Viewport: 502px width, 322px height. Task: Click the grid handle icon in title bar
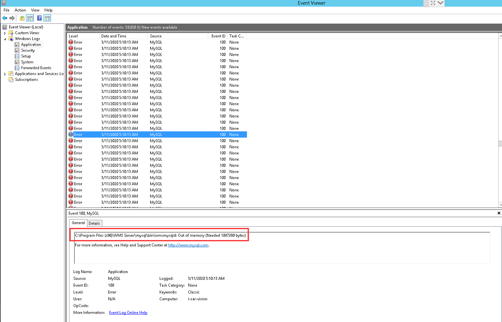pyautogui.click(x=426, y=3)
